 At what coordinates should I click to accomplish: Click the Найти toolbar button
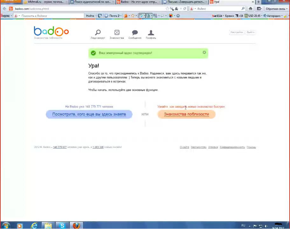90,16
